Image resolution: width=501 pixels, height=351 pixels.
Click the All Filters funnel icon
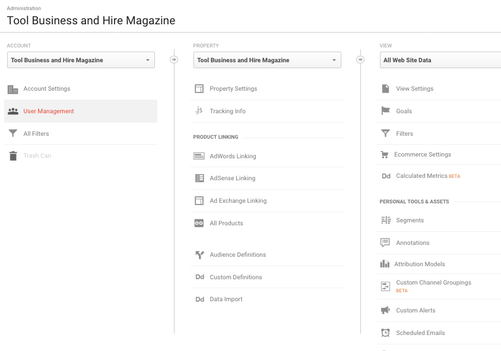coord(13,133)
